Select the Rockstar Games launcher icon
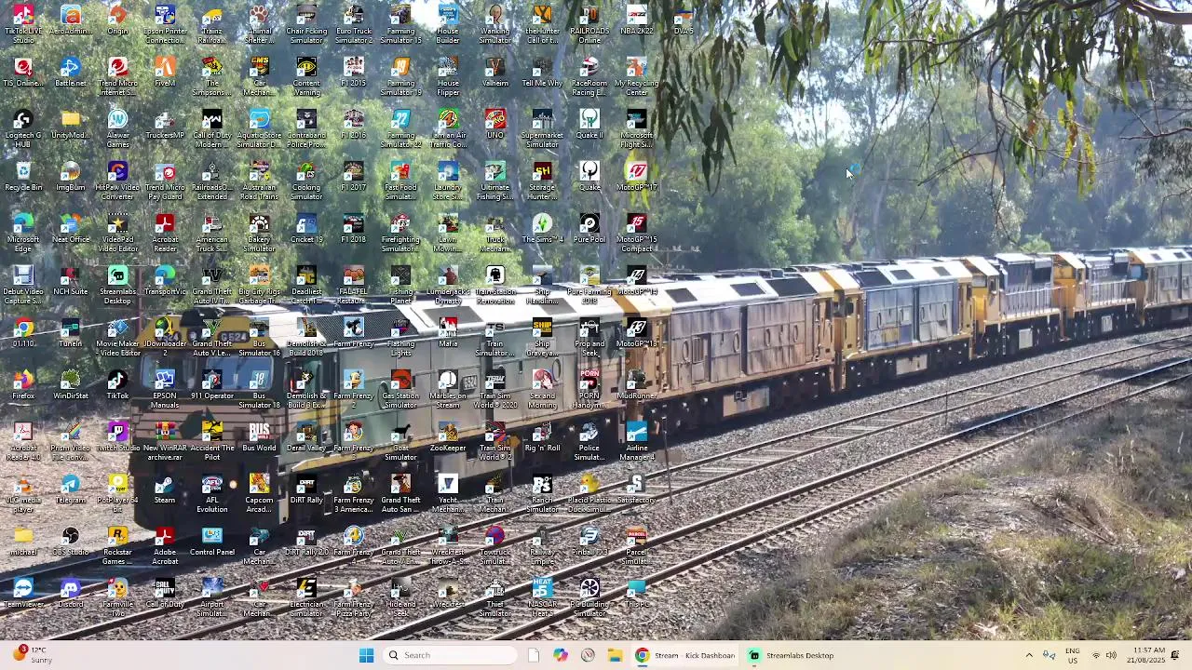This screenshot has height=670, width=1192. pyautogui.click(x=117, y=545)
